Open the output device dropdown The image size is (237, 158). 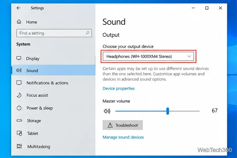coord(148,56)
